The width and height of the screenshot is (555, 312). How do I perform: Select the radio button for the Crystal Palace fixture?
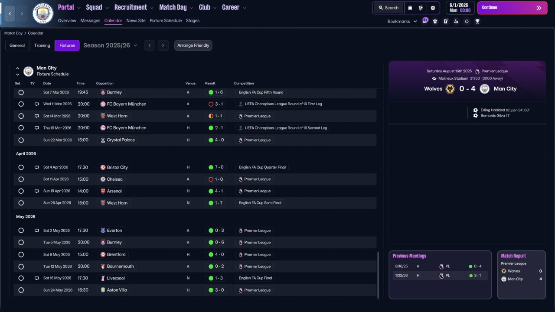[21, 140]
